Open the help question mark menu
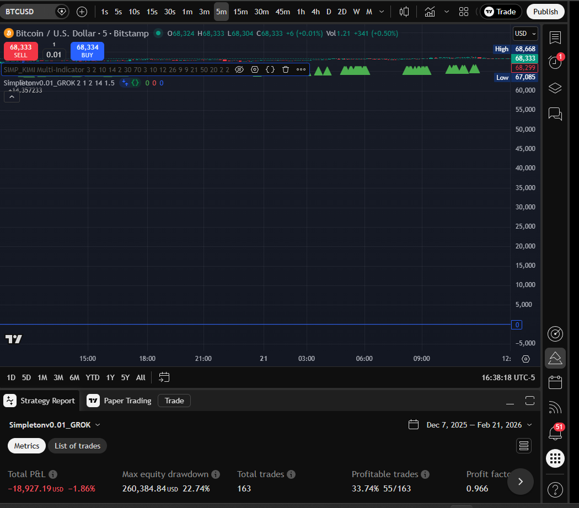Screen dimensions: 579x508 [x=555, y=489]
